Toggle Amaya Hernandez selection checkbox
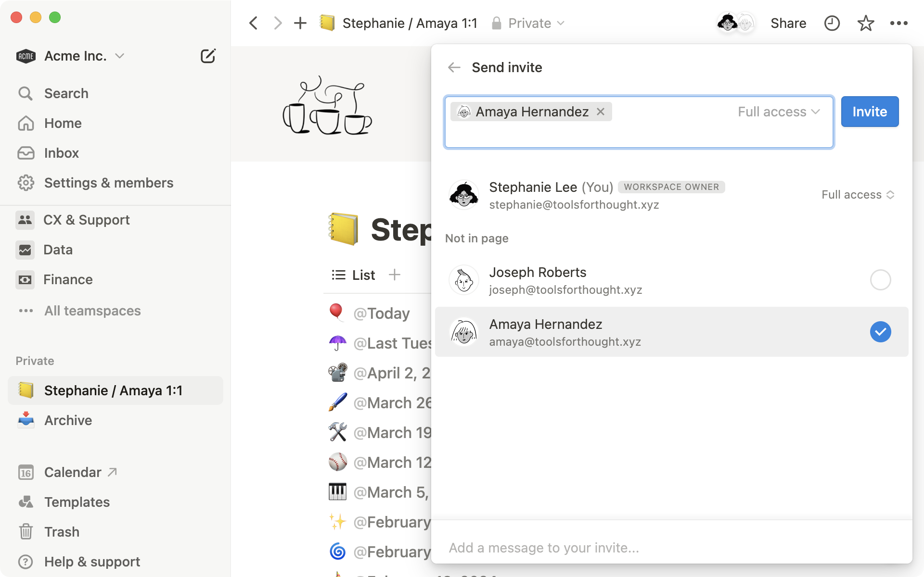The image size is (924, 577). point(880,332)
